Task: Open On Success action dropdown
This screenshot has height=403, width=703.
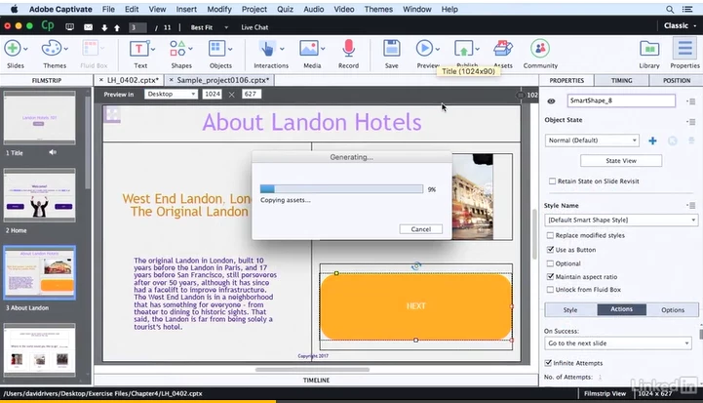Action: coord(618,343)
